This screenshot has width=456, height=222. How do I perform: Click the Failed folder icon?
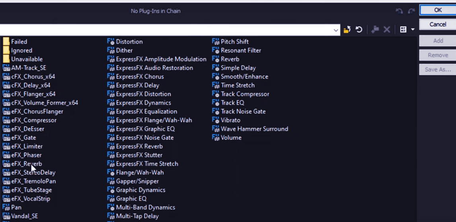coord(6,41)
